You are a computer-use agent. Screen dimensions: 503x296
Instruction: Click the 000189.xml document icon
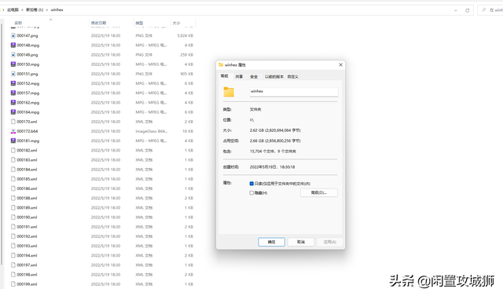click(x=13, y=207)
